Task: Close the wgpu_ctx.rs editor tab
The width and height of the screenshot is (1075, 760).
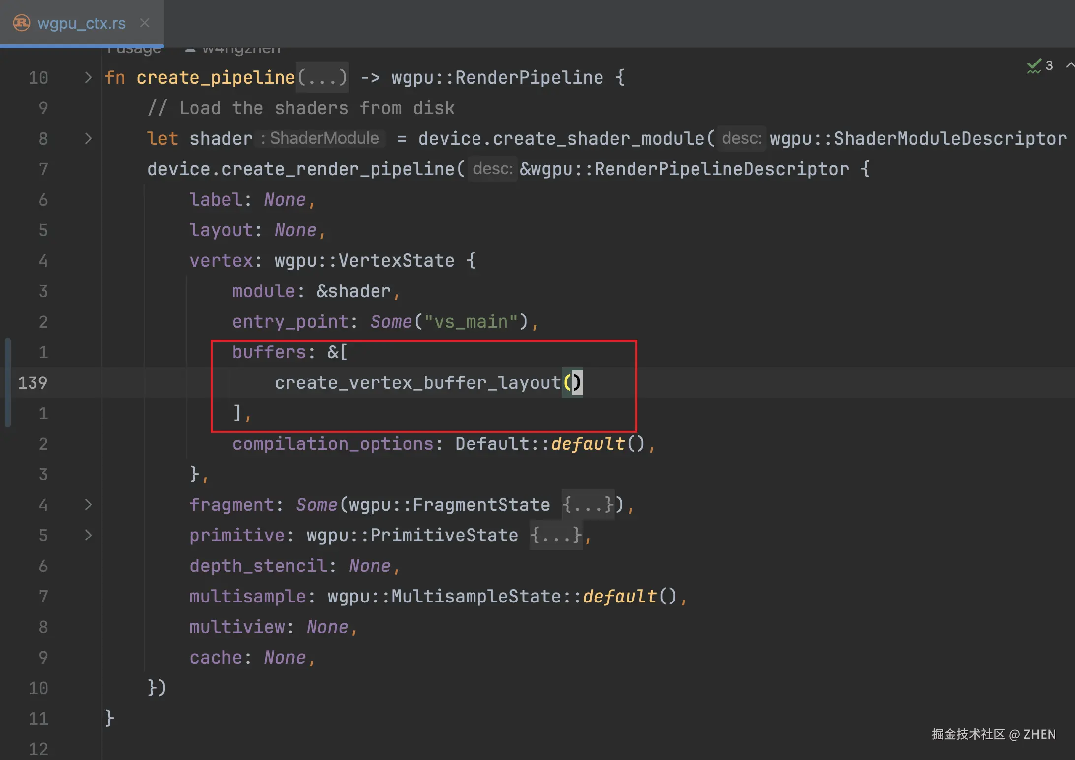Action: point(144,23)
